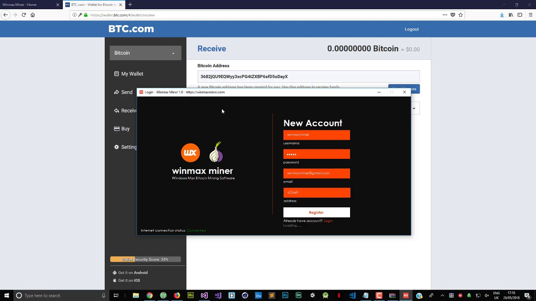The height and width of the screenshot is (301, 536).
Task: Open a new browser tab
Action: 130,5
